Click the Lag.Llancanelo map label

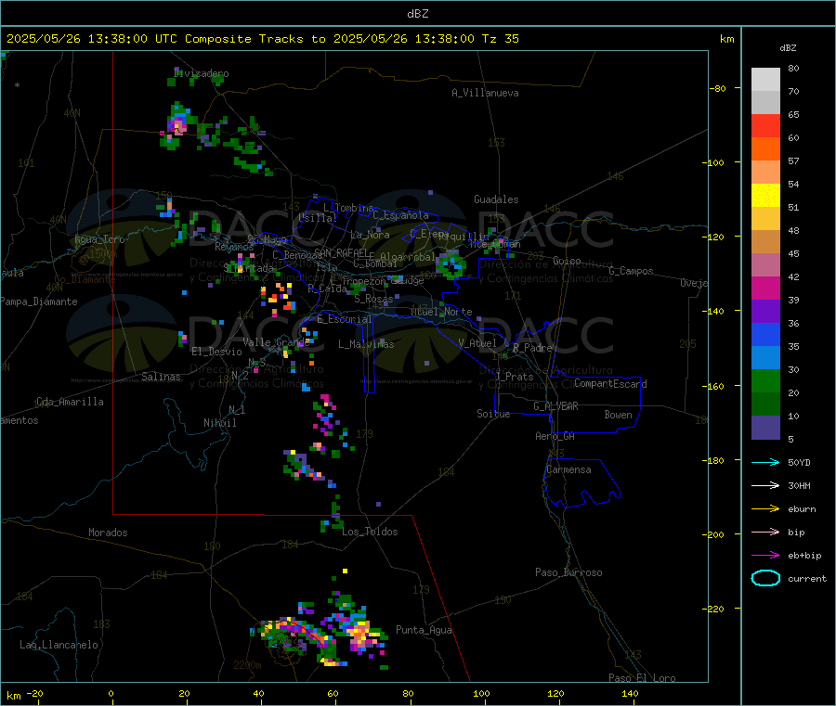59,645
